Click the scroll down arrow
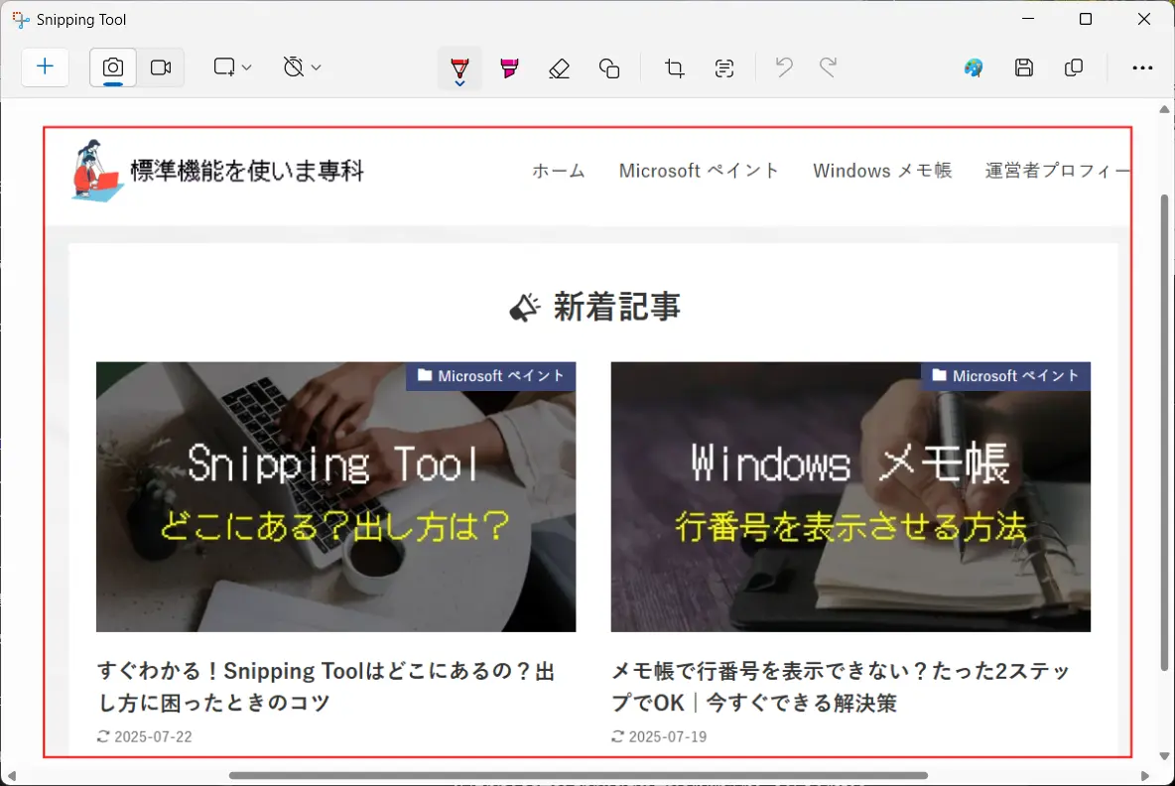 (x=1164, y=756)
